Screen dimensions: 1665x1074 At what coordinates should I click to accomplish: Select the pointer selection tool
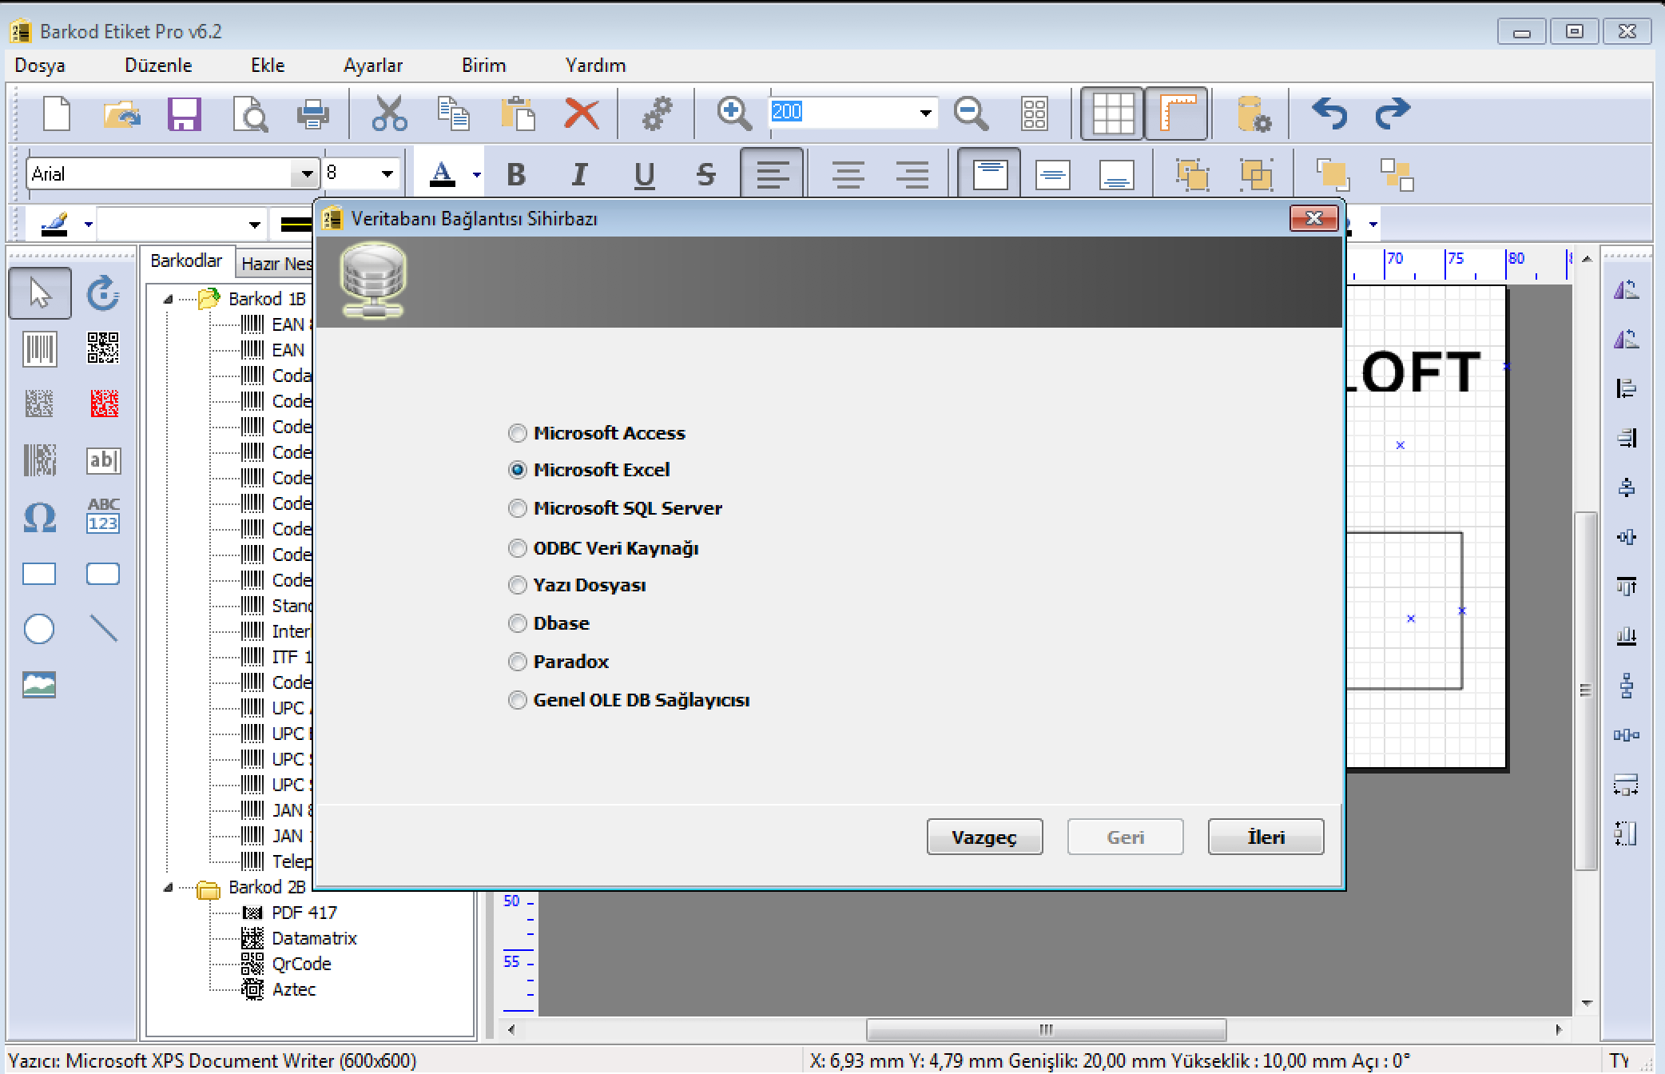pos(40,293)
